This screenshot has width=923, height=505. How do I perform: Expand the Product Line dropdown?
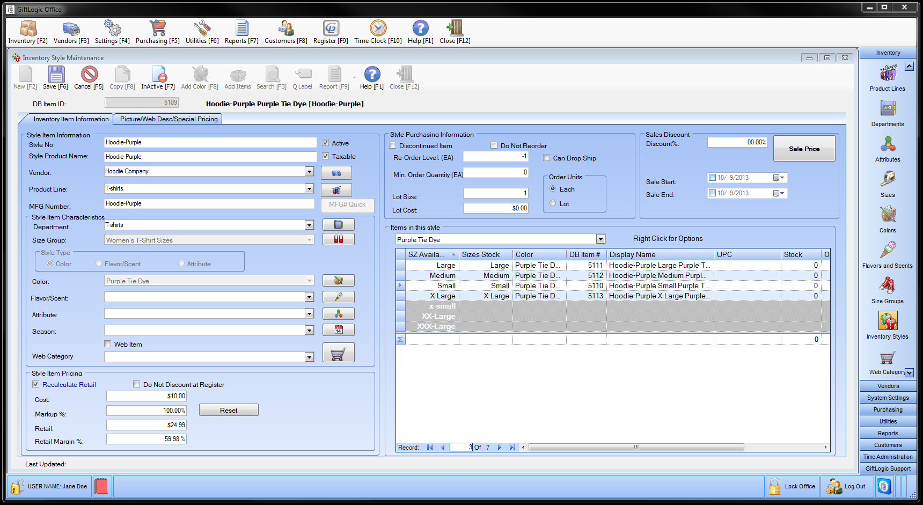[309, 188]
